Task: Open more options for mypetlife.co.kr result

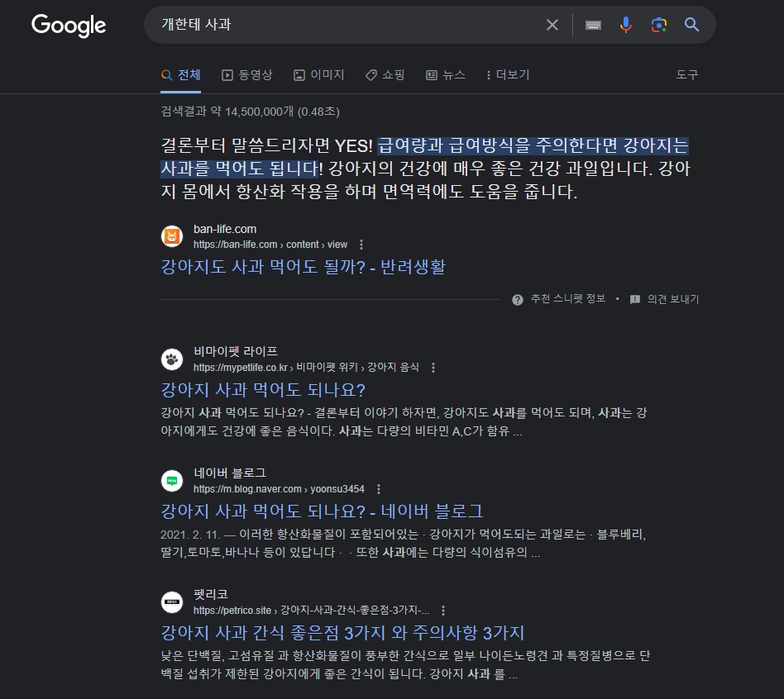Action: [433, 367]
